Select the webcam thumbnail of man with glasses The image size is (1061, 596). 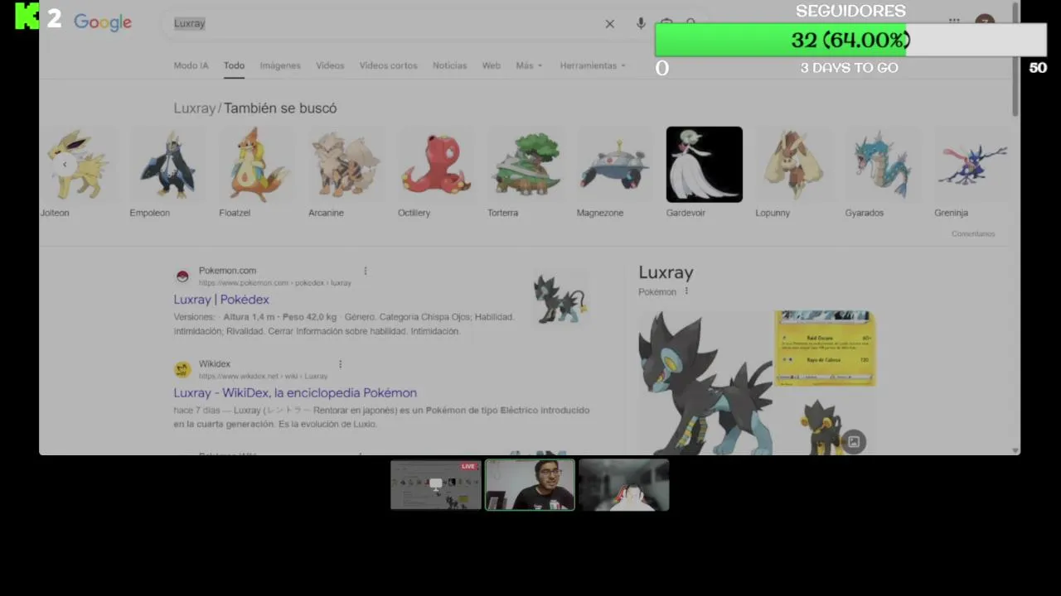click(x=530, y=485)
